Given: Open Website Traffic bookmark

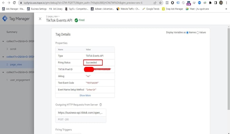Looking at the screenshot, I should tap(128, 9).
